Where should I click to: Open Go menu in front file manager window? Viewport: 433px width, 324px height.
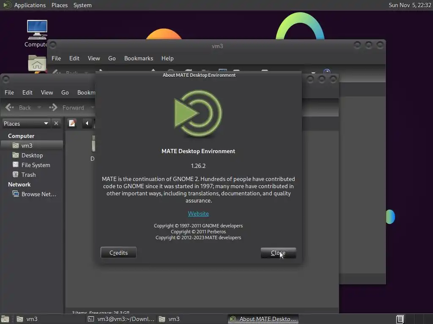65,92
